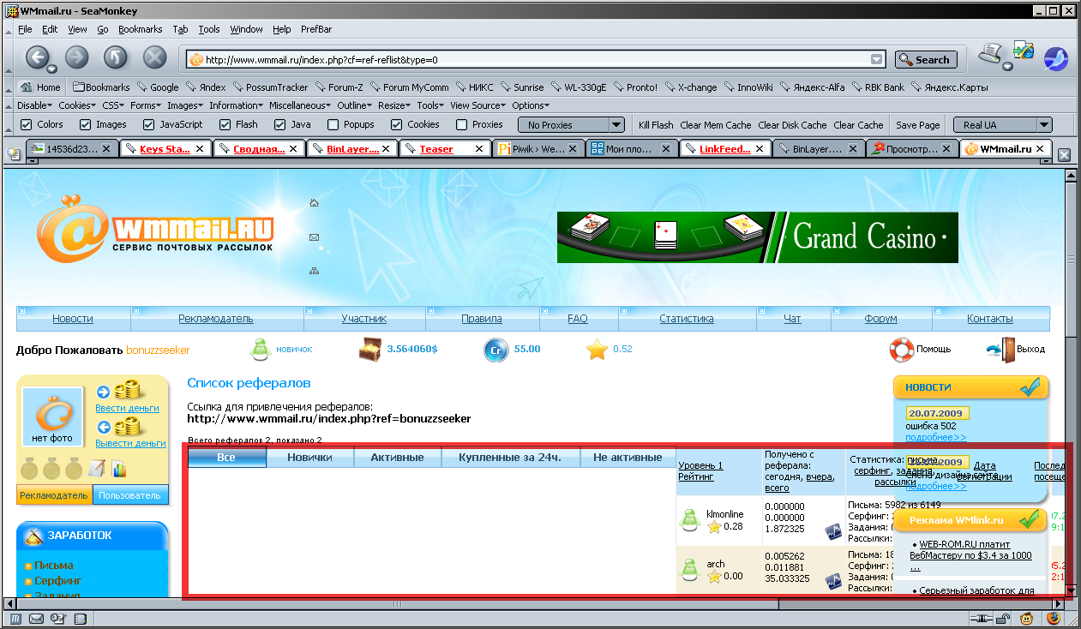This screenshot has height=629, width=1081.
Task: Expand the URL bar history dropdown arrow
Action: tap(876, 59)
